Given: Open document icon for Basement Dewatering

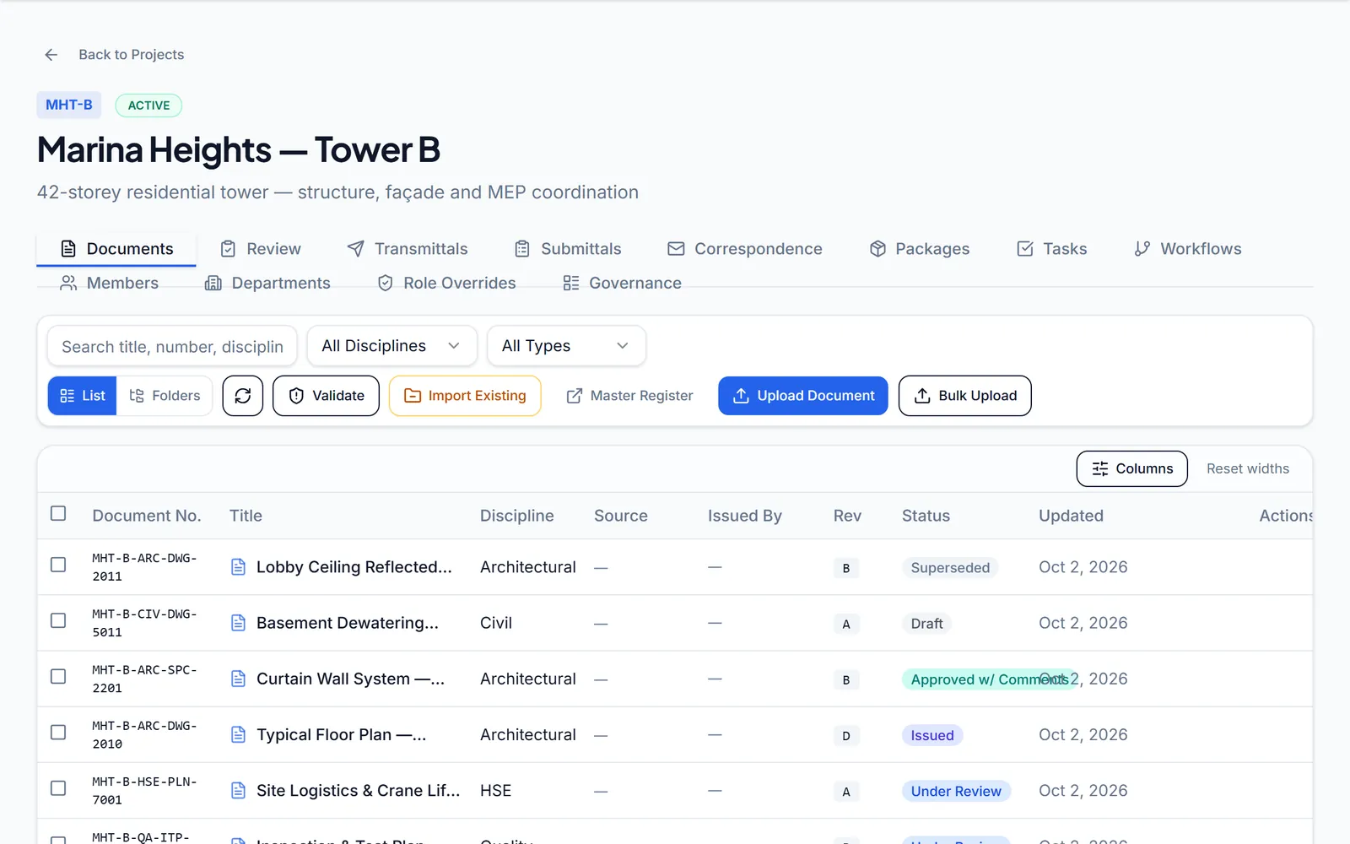Looking at the screenshot, I should tap(239, 623).
